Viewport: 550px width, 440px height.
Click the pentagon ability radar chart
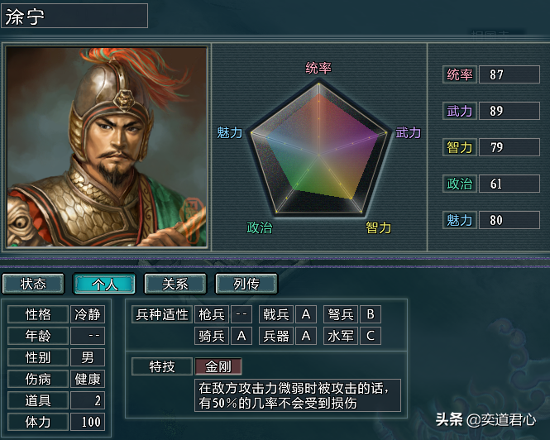pos(319,151)
